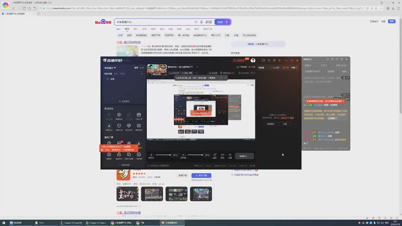The height and width of the screenshot is (226, 402).
Task: Click the stream cover thumbnail in 直播伴侣
Action: coord(157,70)
